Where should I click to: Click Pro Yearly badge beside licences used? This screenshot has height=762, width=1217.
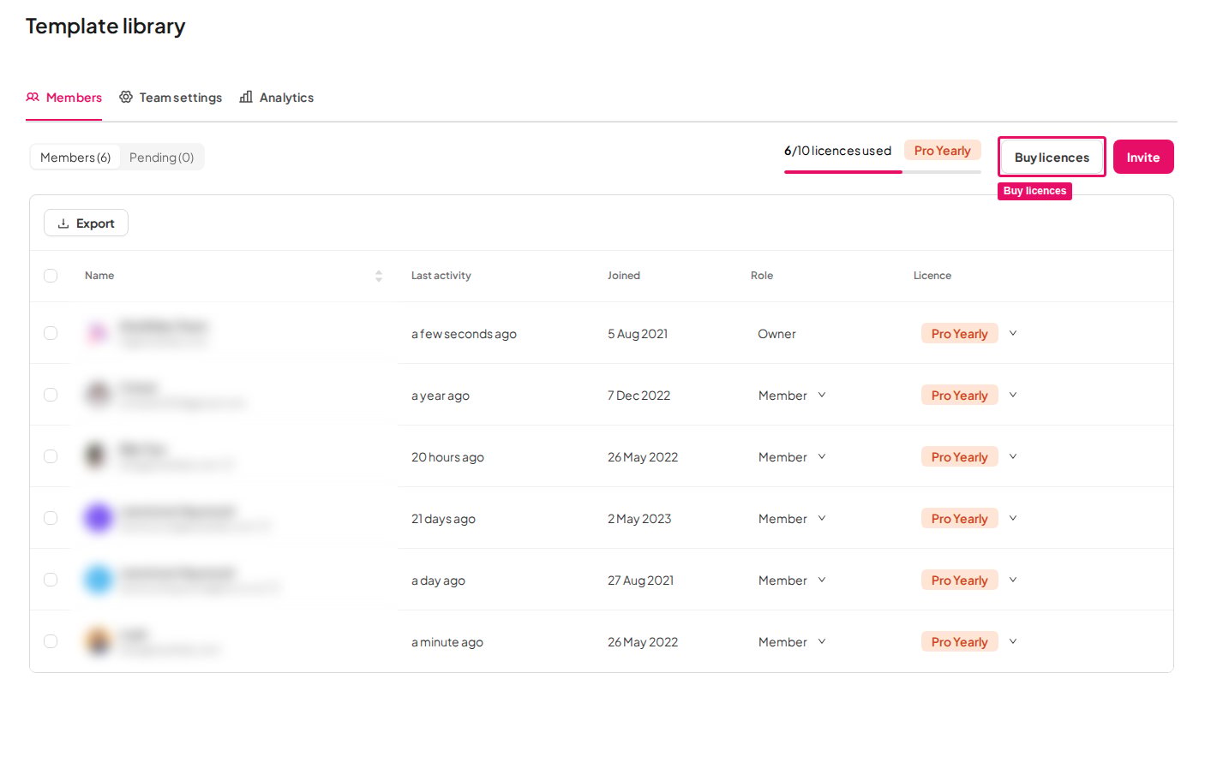[943, 151]
